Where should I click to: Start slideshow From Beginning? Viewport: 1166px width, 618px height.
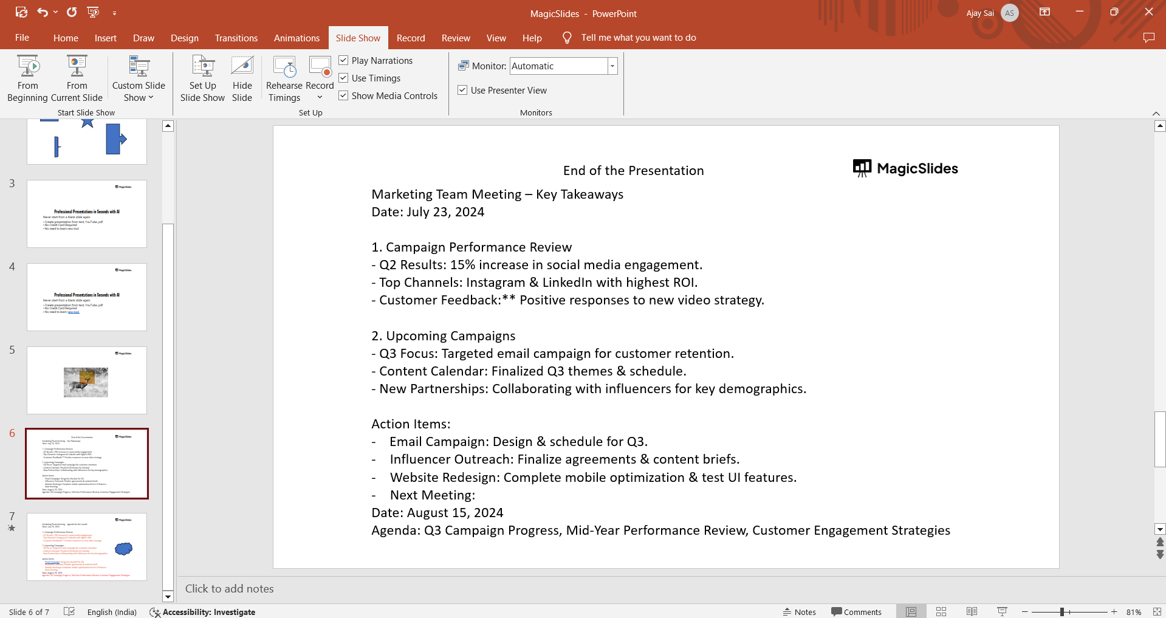pyautogui.click(x=28, y=78)
